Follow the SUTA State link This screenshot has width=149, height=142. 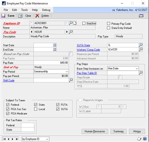[x=83, y=45]
